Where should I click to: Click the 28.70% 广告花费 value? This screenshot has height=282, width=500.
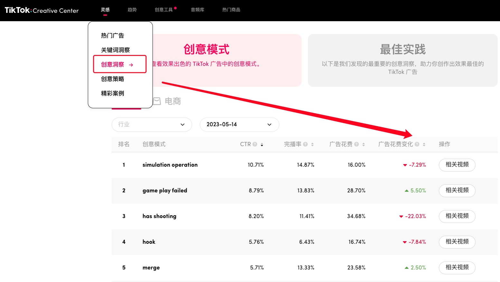(356, 190)
